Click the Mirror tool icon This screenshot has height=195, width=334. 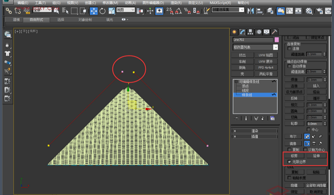click(x=251, y=11)
